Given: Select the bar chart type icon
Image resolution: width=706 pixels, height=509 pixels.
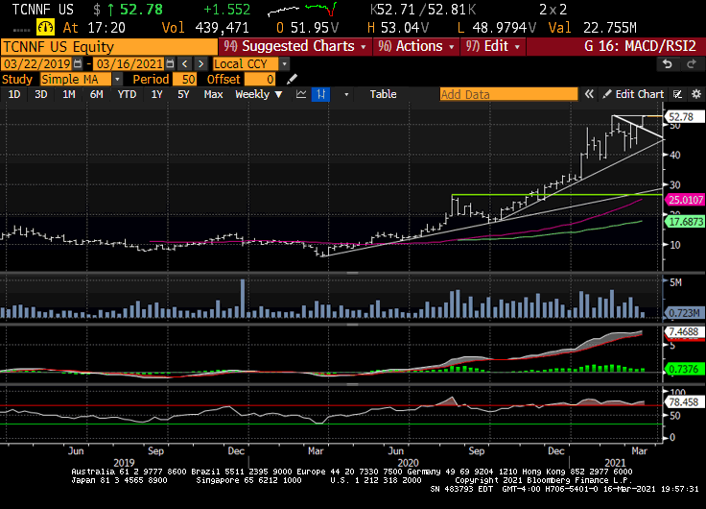Looking at the screenshot, I should coord(320,94).
